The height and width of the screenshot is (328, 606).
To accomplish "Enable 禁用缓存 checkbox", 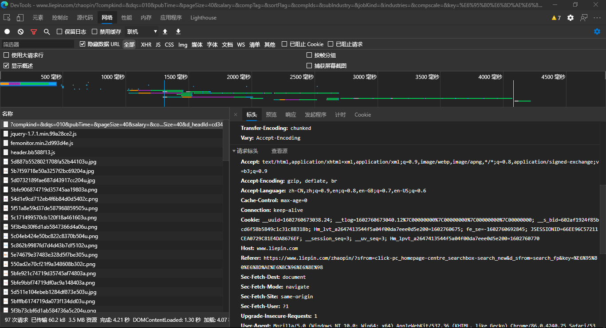I will click(x=94, y=31).
